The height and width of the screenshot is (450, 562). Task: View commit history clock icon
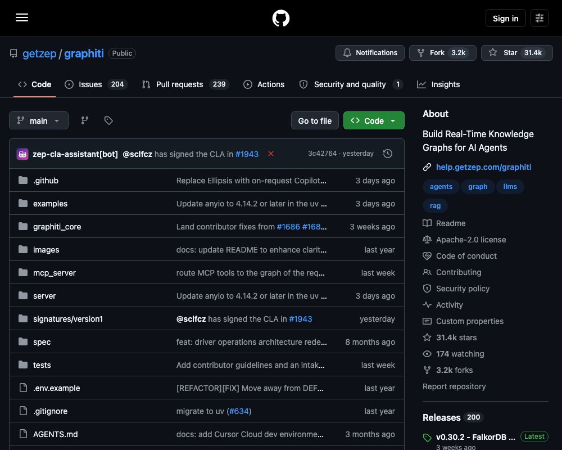click(387, 154)
